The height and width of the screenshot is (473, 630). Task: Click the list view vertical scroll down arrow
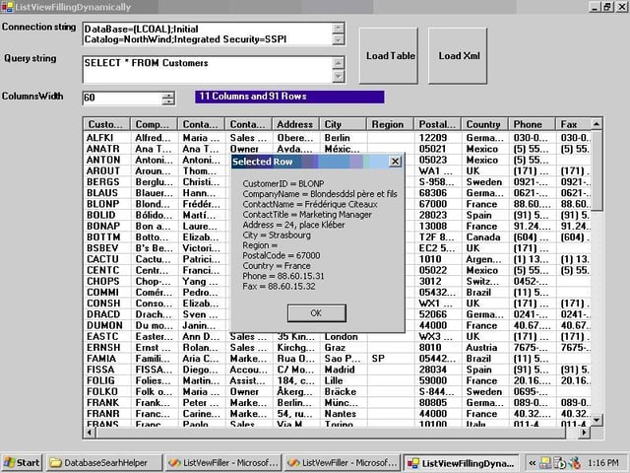click(597, 421)
